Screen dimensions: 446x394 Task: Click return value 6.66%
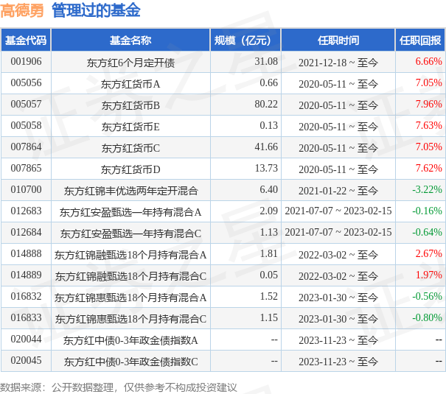pos(428,62)
